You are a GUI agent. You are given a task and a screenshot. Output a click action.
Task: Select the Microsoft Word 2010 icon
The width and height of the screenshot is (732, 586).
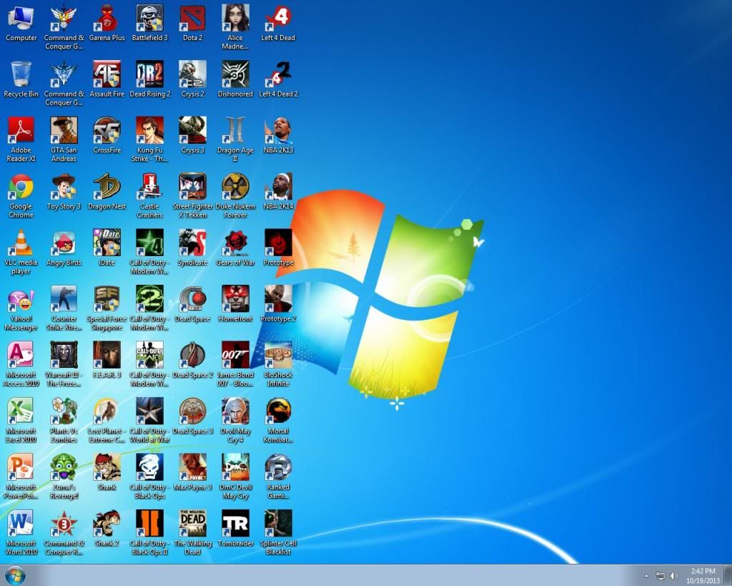(21, 533)
